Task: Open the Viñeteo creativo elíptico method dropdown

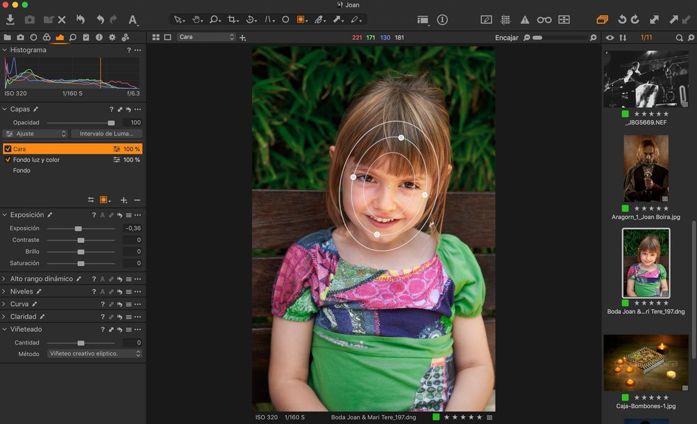Action: coord(95,354)
